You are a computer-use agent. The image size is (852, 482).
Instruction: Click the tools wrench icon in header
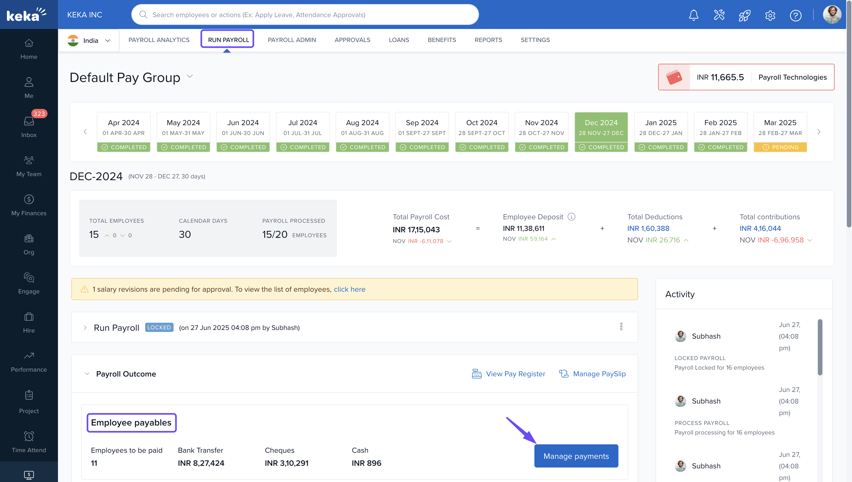click(x=719, y=15)
